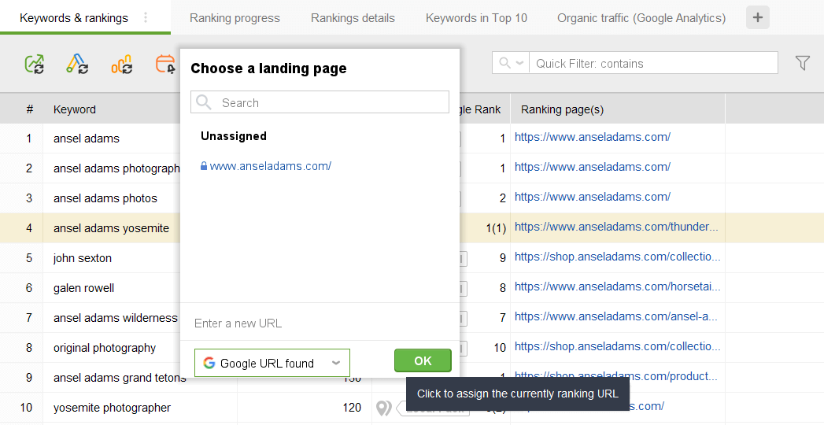Select the ansel adams keyword row
Screen dimensions: 824x425
click(x=87, y=139)
